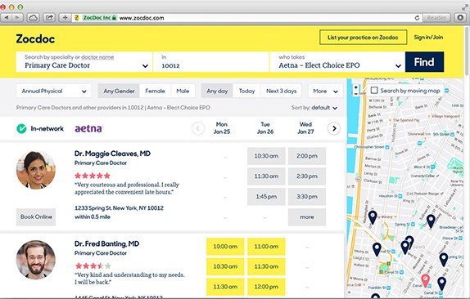Click the Zocdoc logo
Screen dimensions: 470x299
click(x=35, y=39)
